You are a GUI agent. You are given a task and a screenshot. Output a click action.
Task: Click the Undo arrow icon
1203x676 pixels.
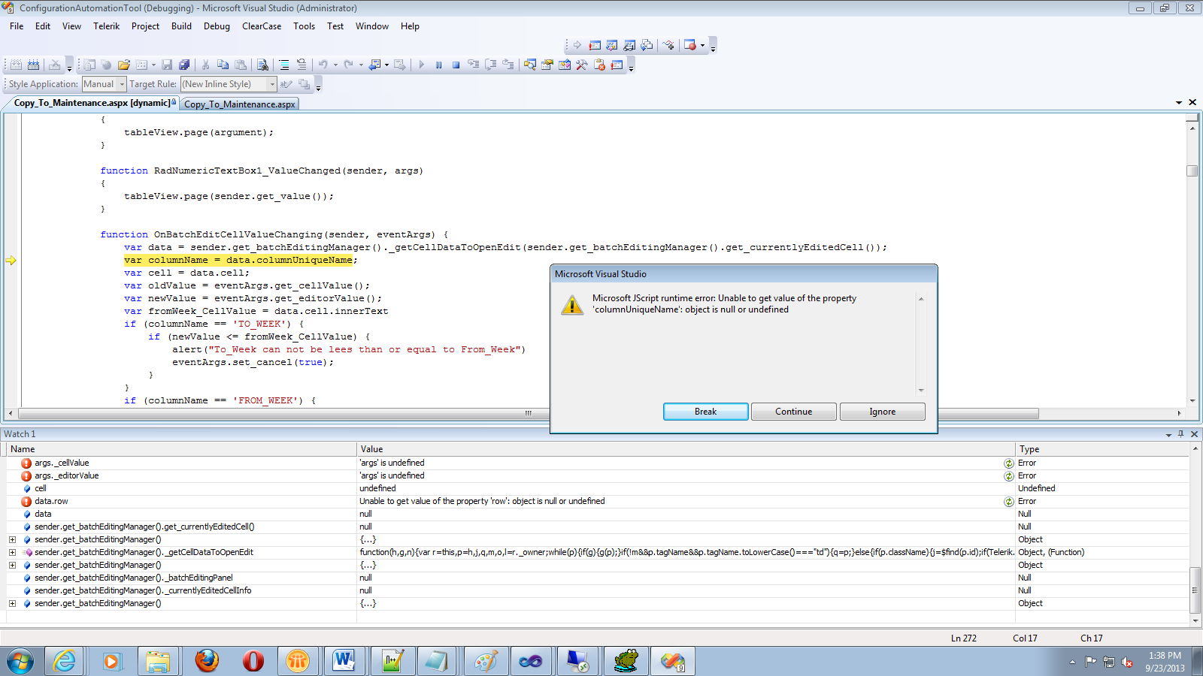[323, 65]
